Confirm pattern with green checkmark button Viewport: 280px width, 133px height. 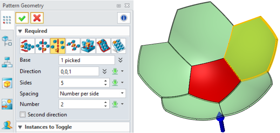coord(22,18)
